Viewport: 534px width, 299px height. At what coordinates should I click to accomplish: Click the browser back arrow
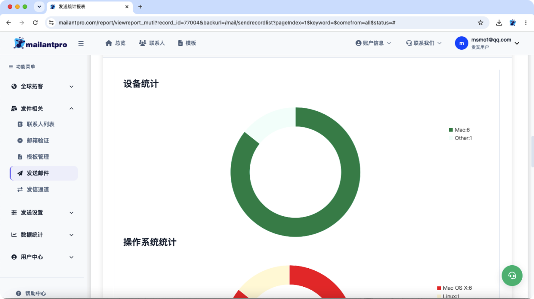coord(8,23)
